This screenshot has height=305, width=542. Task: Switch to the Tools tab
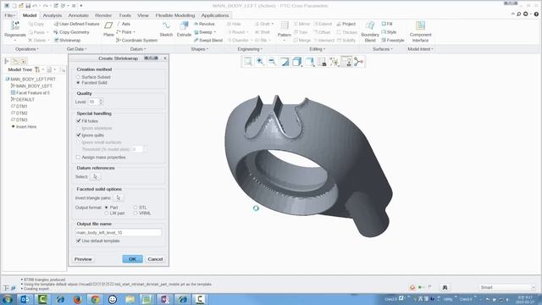click(124, 15)
